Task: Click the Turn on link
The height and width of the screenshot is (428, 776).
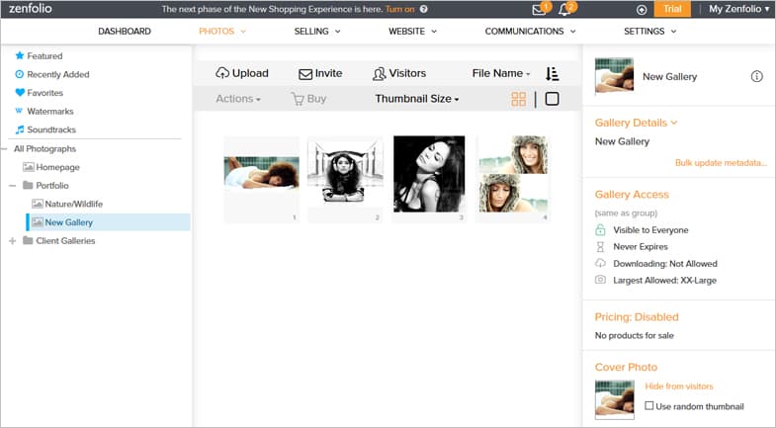Action: tap(400, 9)
